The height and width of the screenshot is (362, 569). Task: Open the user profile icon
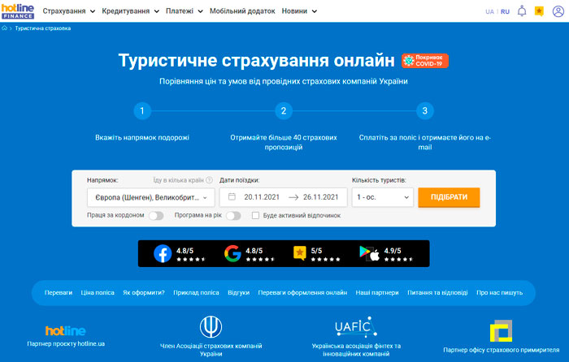coord(558,11)
